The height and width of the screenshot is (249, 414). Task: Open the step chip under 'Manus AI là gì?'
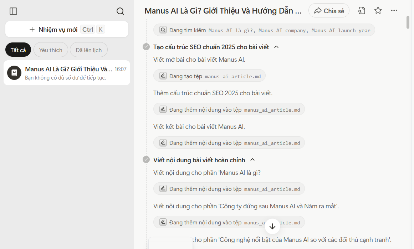[229, 189]
